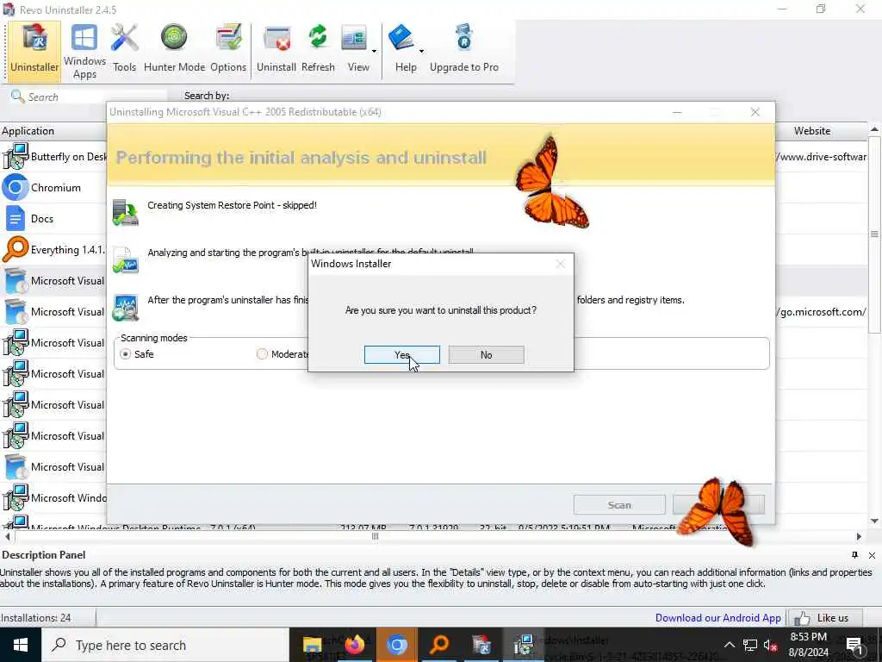
Task: Show hidden system tray icons
Action: click(729, 645)
